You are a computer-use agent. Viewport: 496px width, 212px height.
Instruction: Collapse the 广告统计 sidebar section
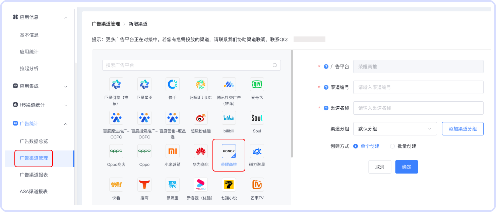tap(66, 124)
